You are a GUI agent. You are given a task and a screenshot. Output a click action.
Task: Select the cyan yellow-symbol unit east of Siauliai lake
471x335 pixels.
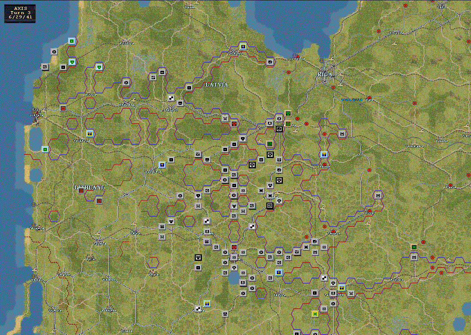pyautogui.click(x=279, y=272)
